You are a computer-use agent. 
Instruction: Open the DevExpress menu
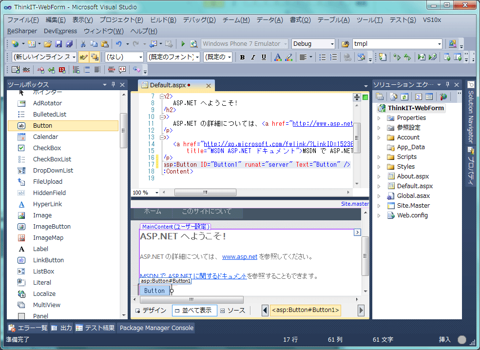click(60, 31)
